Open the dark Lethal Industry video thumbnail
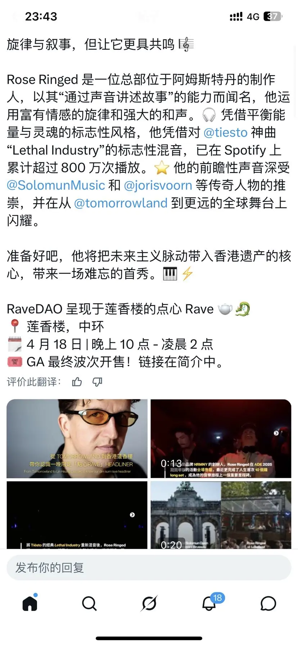The width and height of the screenshot is (298, 646). [x=77, y=515]
